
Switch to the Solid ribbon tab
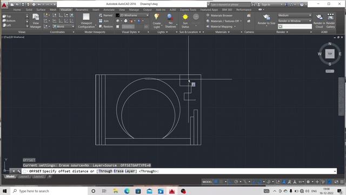[x=29, y=10]
